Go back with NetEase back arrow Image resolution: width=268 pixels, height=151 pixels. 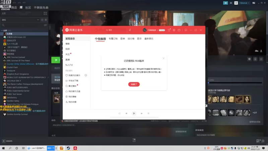point(96,30)
